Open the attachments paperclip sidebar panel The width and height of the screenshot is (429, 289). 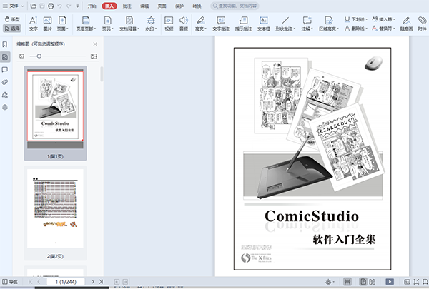(x=6, y=81)
